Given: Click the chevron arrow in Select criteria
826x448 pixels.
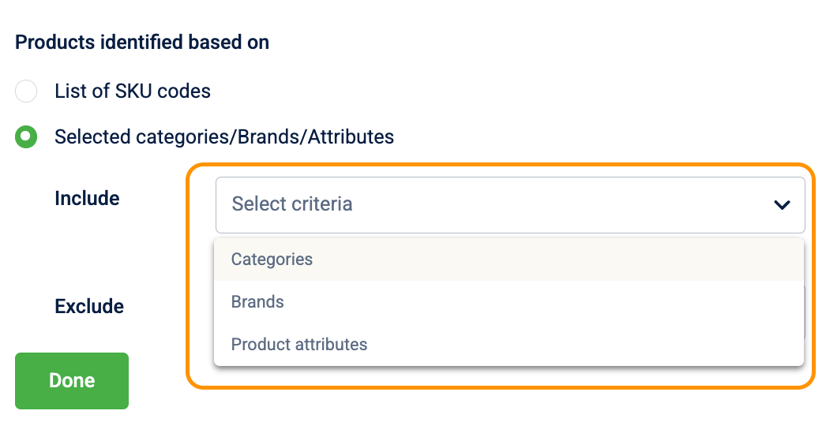Looking at the screenshot, I should point(782,205).
